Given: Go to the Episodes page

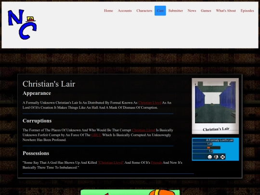Looking at the screenshot, I should 247,11.
